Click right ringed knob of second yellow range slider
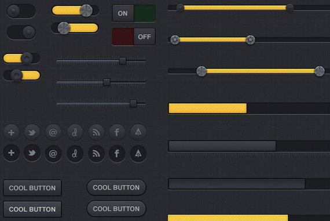The width and height of the screenshot is (330, 221). (x=250, y=39)
